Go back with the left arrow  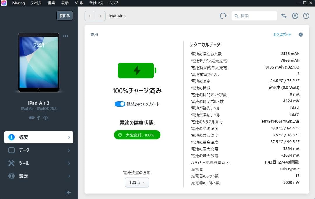tap(90, 16)
